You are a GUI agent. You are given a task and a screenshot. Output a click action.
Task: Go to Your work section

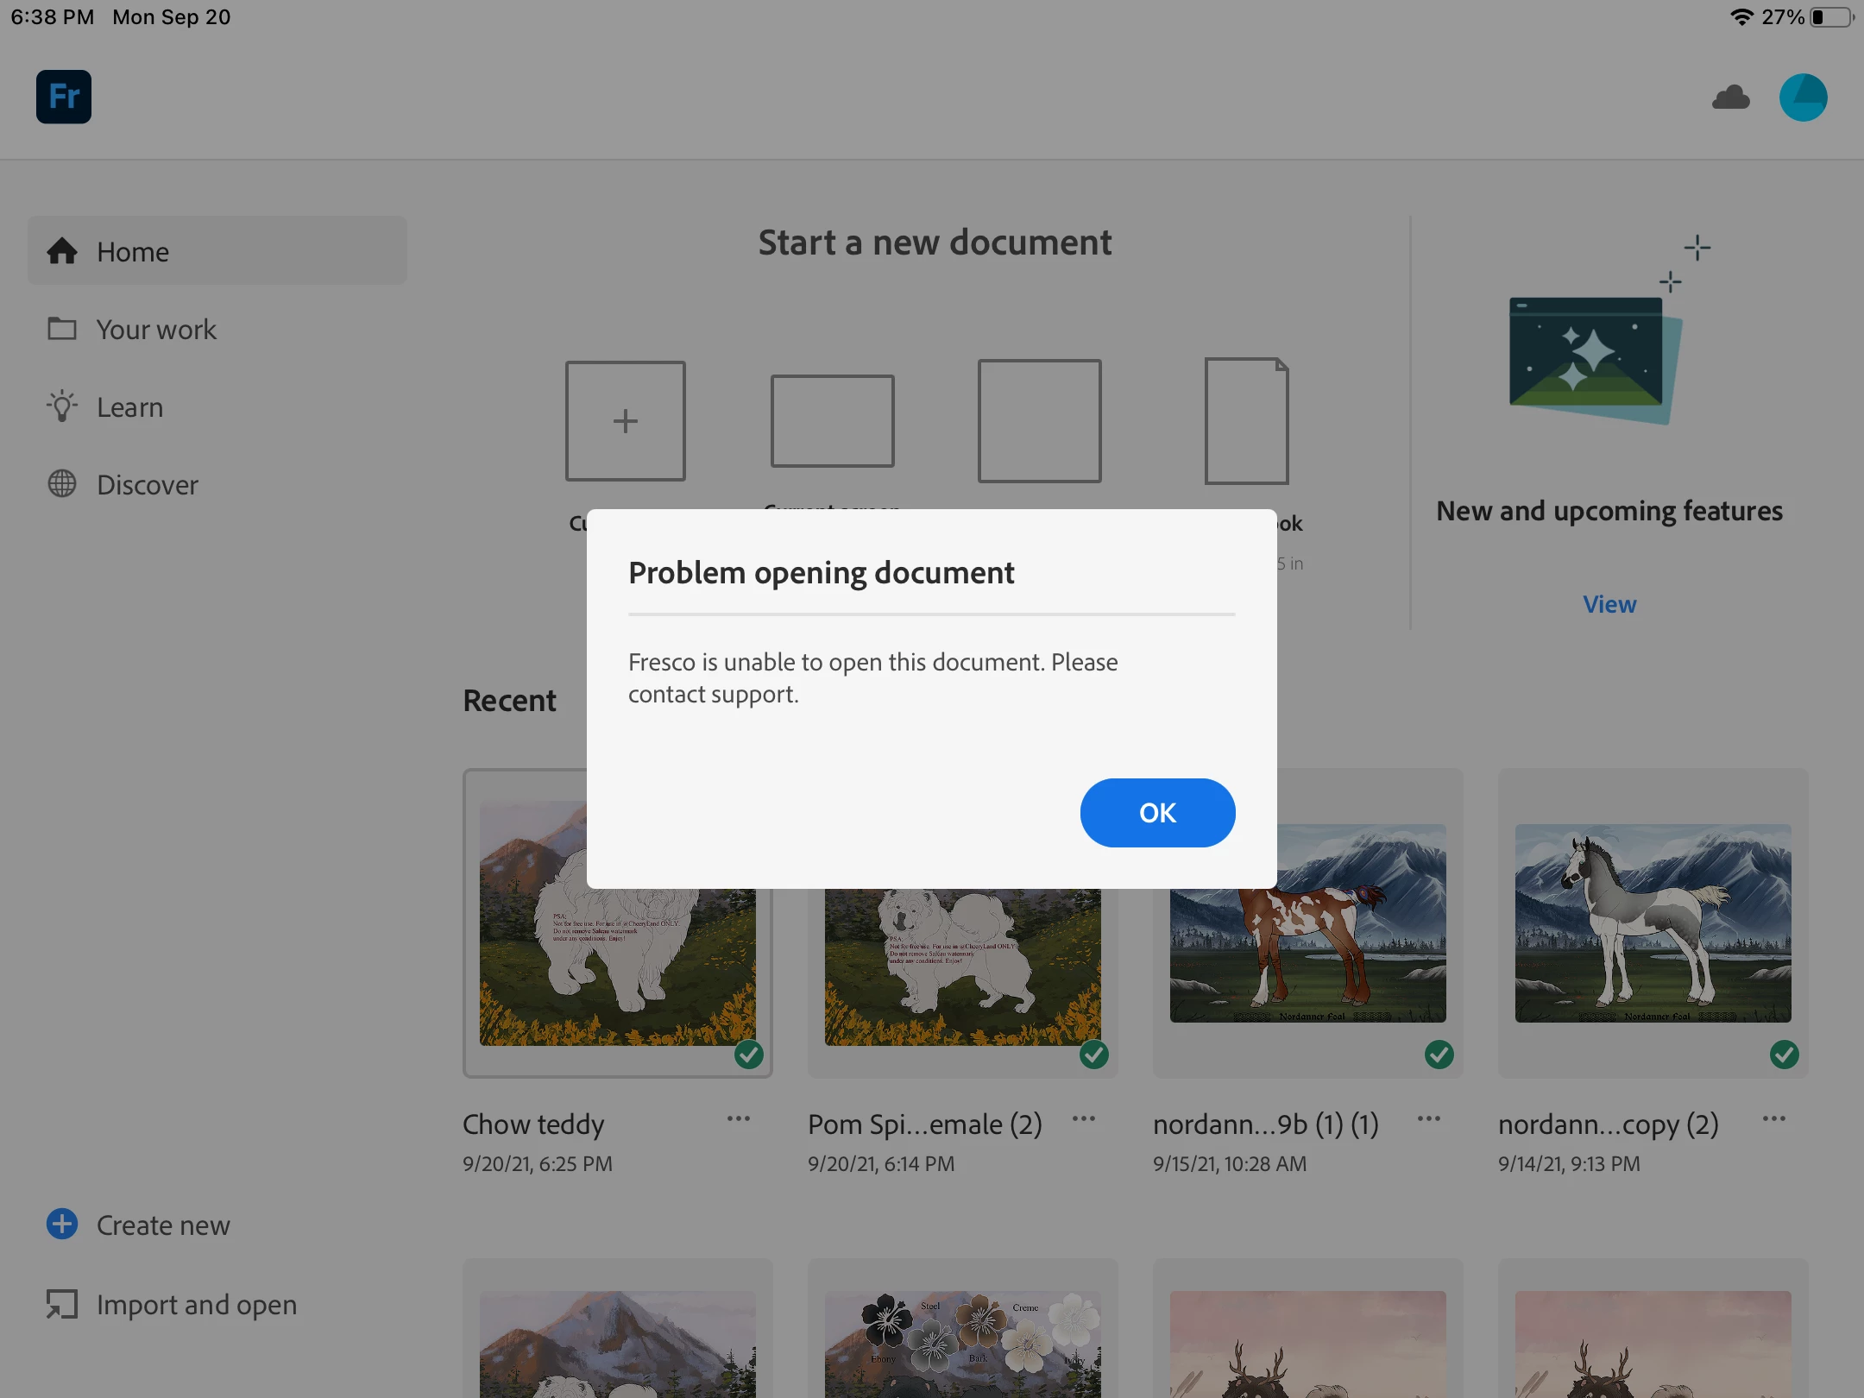[x=156, y=329]
